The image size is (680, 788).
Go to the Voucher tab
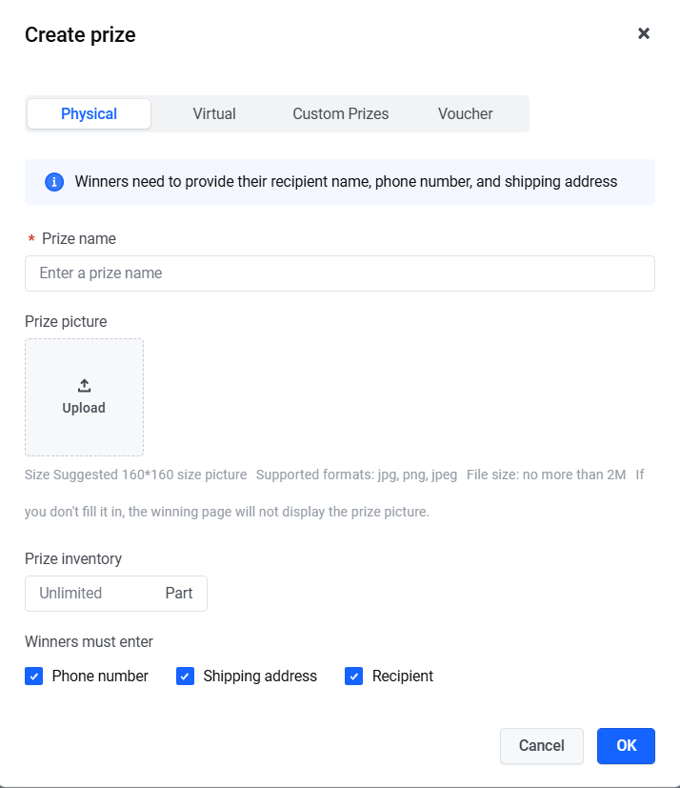465,113
